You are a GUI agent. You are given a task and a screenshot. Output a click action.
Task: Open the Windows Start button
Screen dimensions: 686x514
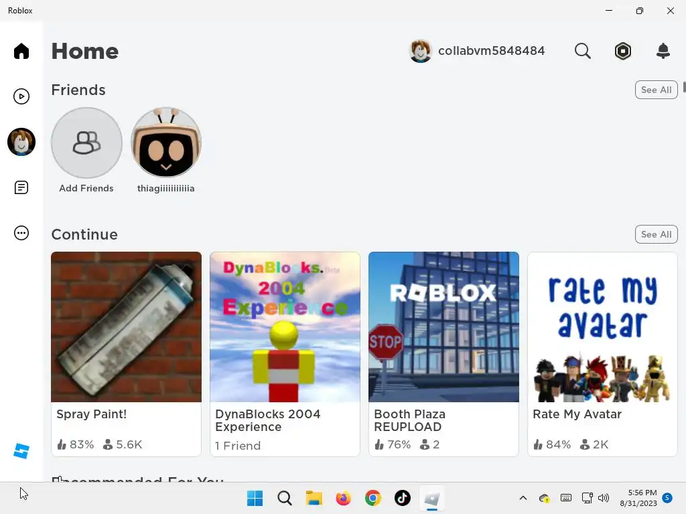coord(255,498)
